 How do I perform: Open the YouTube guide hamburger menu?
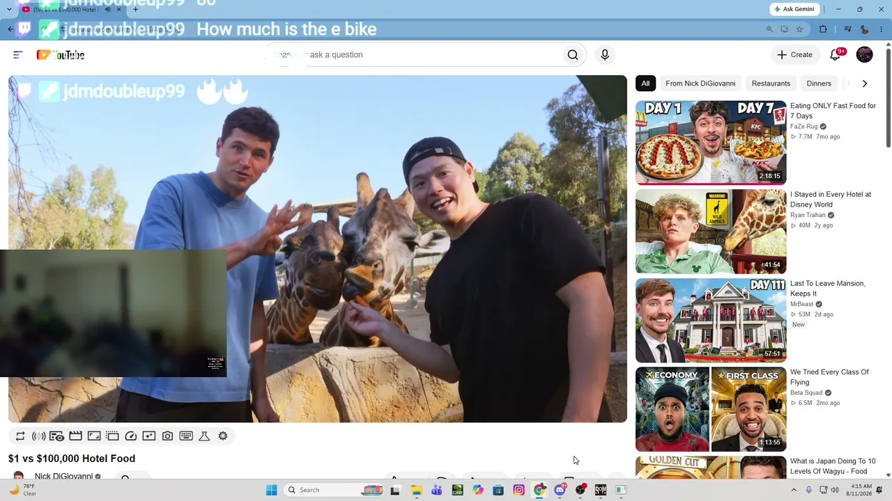(x=18, y=55)
